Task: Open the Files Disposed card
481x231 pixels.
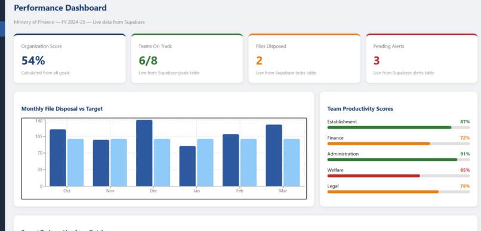Action: [x=304, y=58]
